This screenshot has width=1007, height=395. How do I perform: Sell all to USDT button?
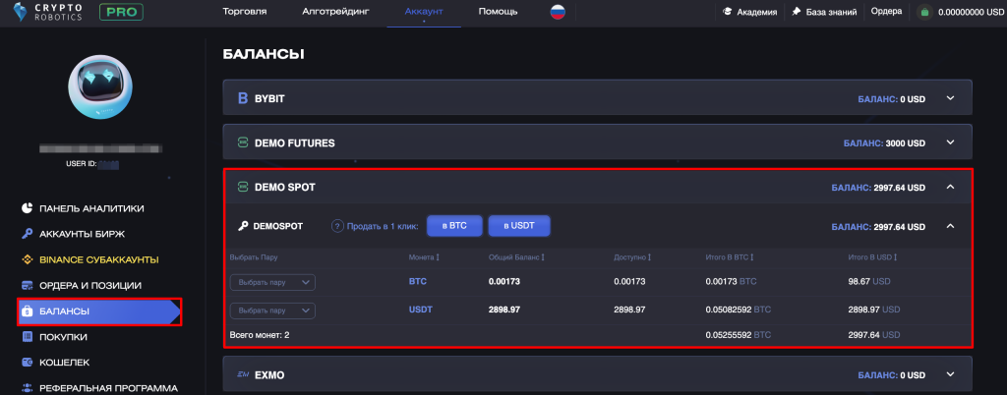[x=519, y=226]
